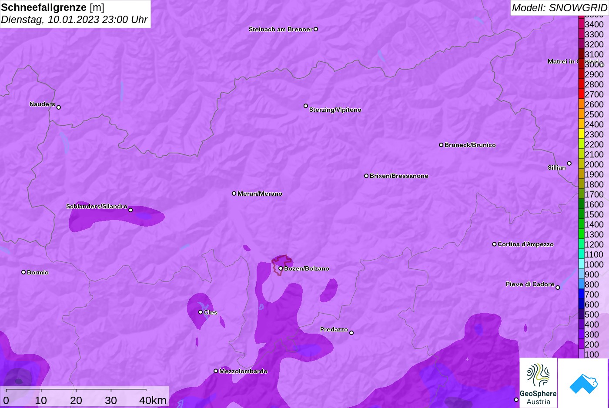609x408 pixels.
Task: Click the Brixen/Bressanone text label
Action: coord(399,176)
